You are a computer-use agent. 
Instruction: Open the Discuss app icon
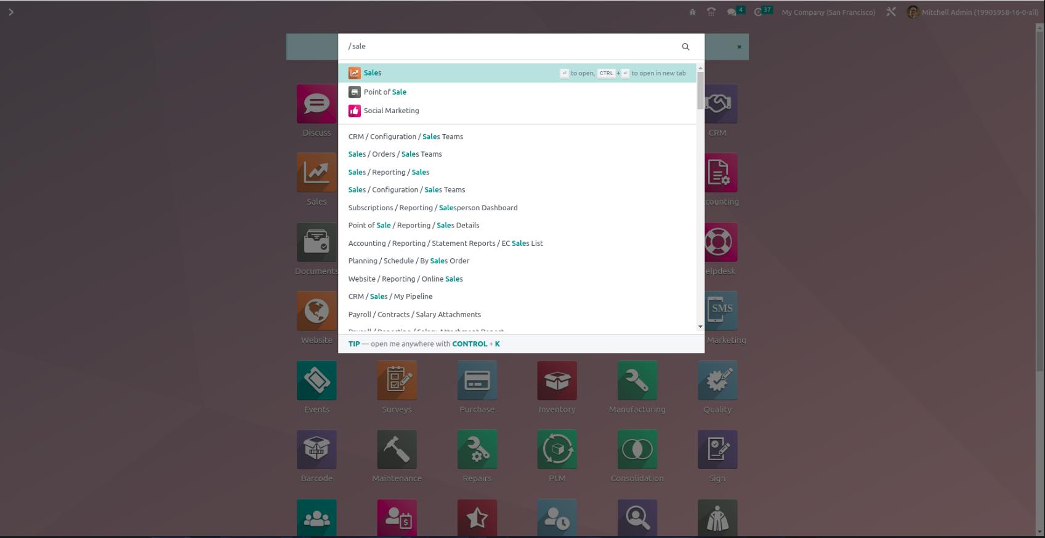pyautogui.click(x=317, y=104)
